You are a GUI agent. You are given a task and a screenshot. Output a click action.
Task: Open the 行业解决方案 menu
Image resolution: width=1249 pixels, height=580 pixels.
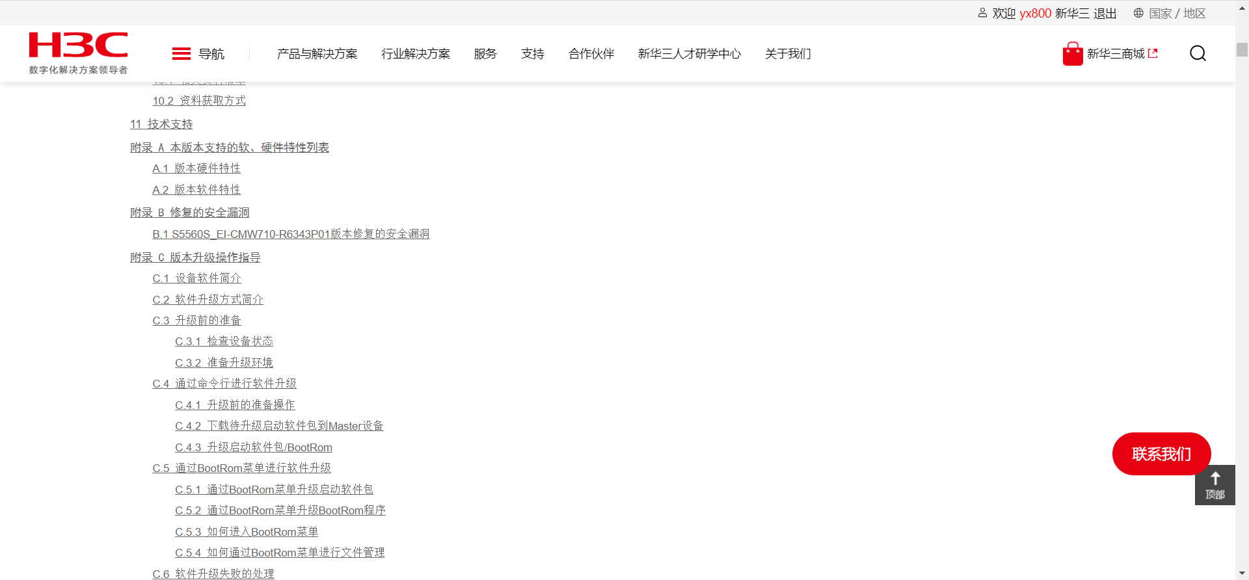[x=416, y=54]
